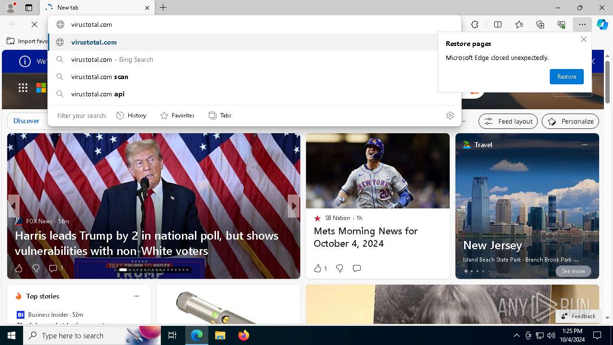
Task: Open the flashlight product ad image
Action: (228, 304)
